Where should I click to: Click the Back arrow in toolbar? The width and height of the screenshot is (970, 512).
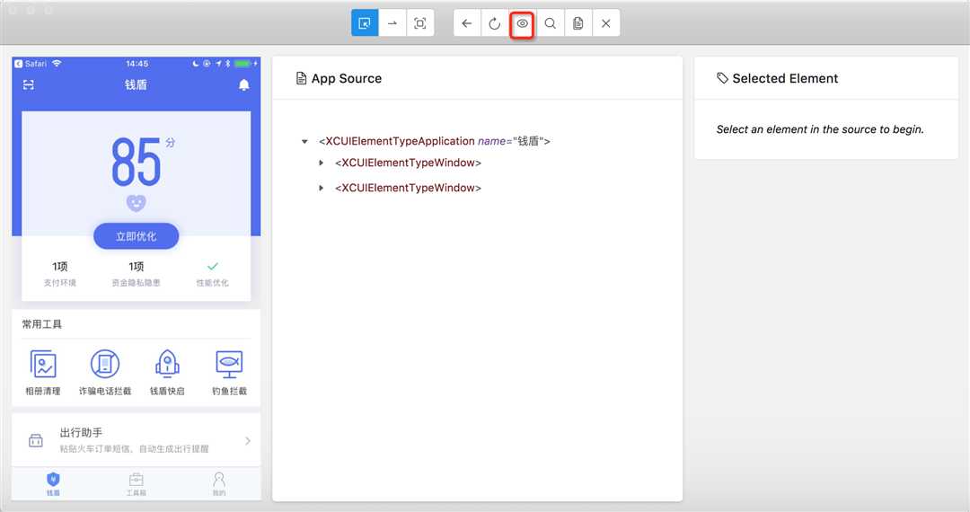467,23
